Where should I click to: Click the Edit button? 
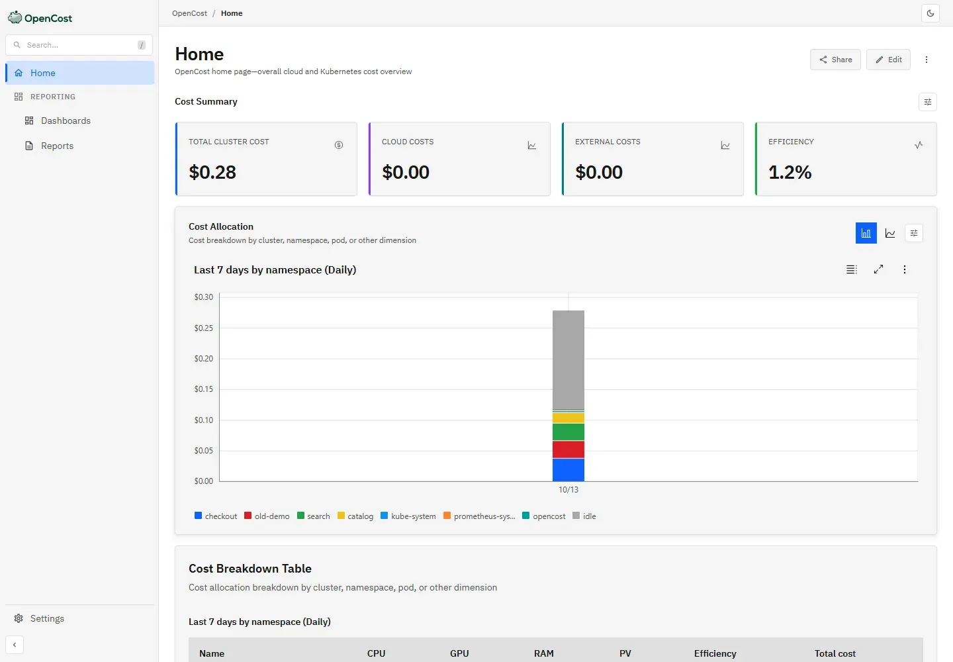(888, 60)
